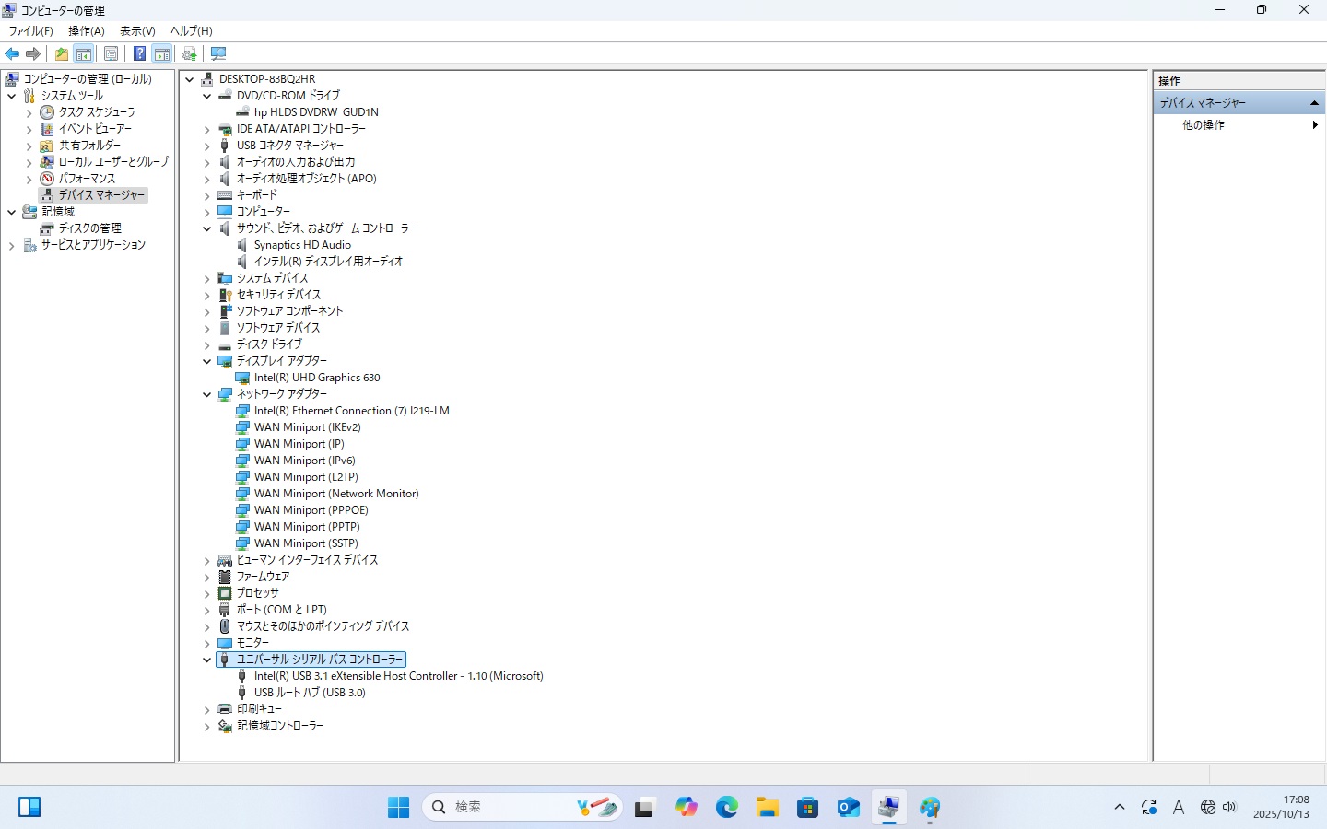Viewport: 1327px width, 829px height.
Task: Toggle Show/Hide Console Tree toolbar button
Action: 84,54
